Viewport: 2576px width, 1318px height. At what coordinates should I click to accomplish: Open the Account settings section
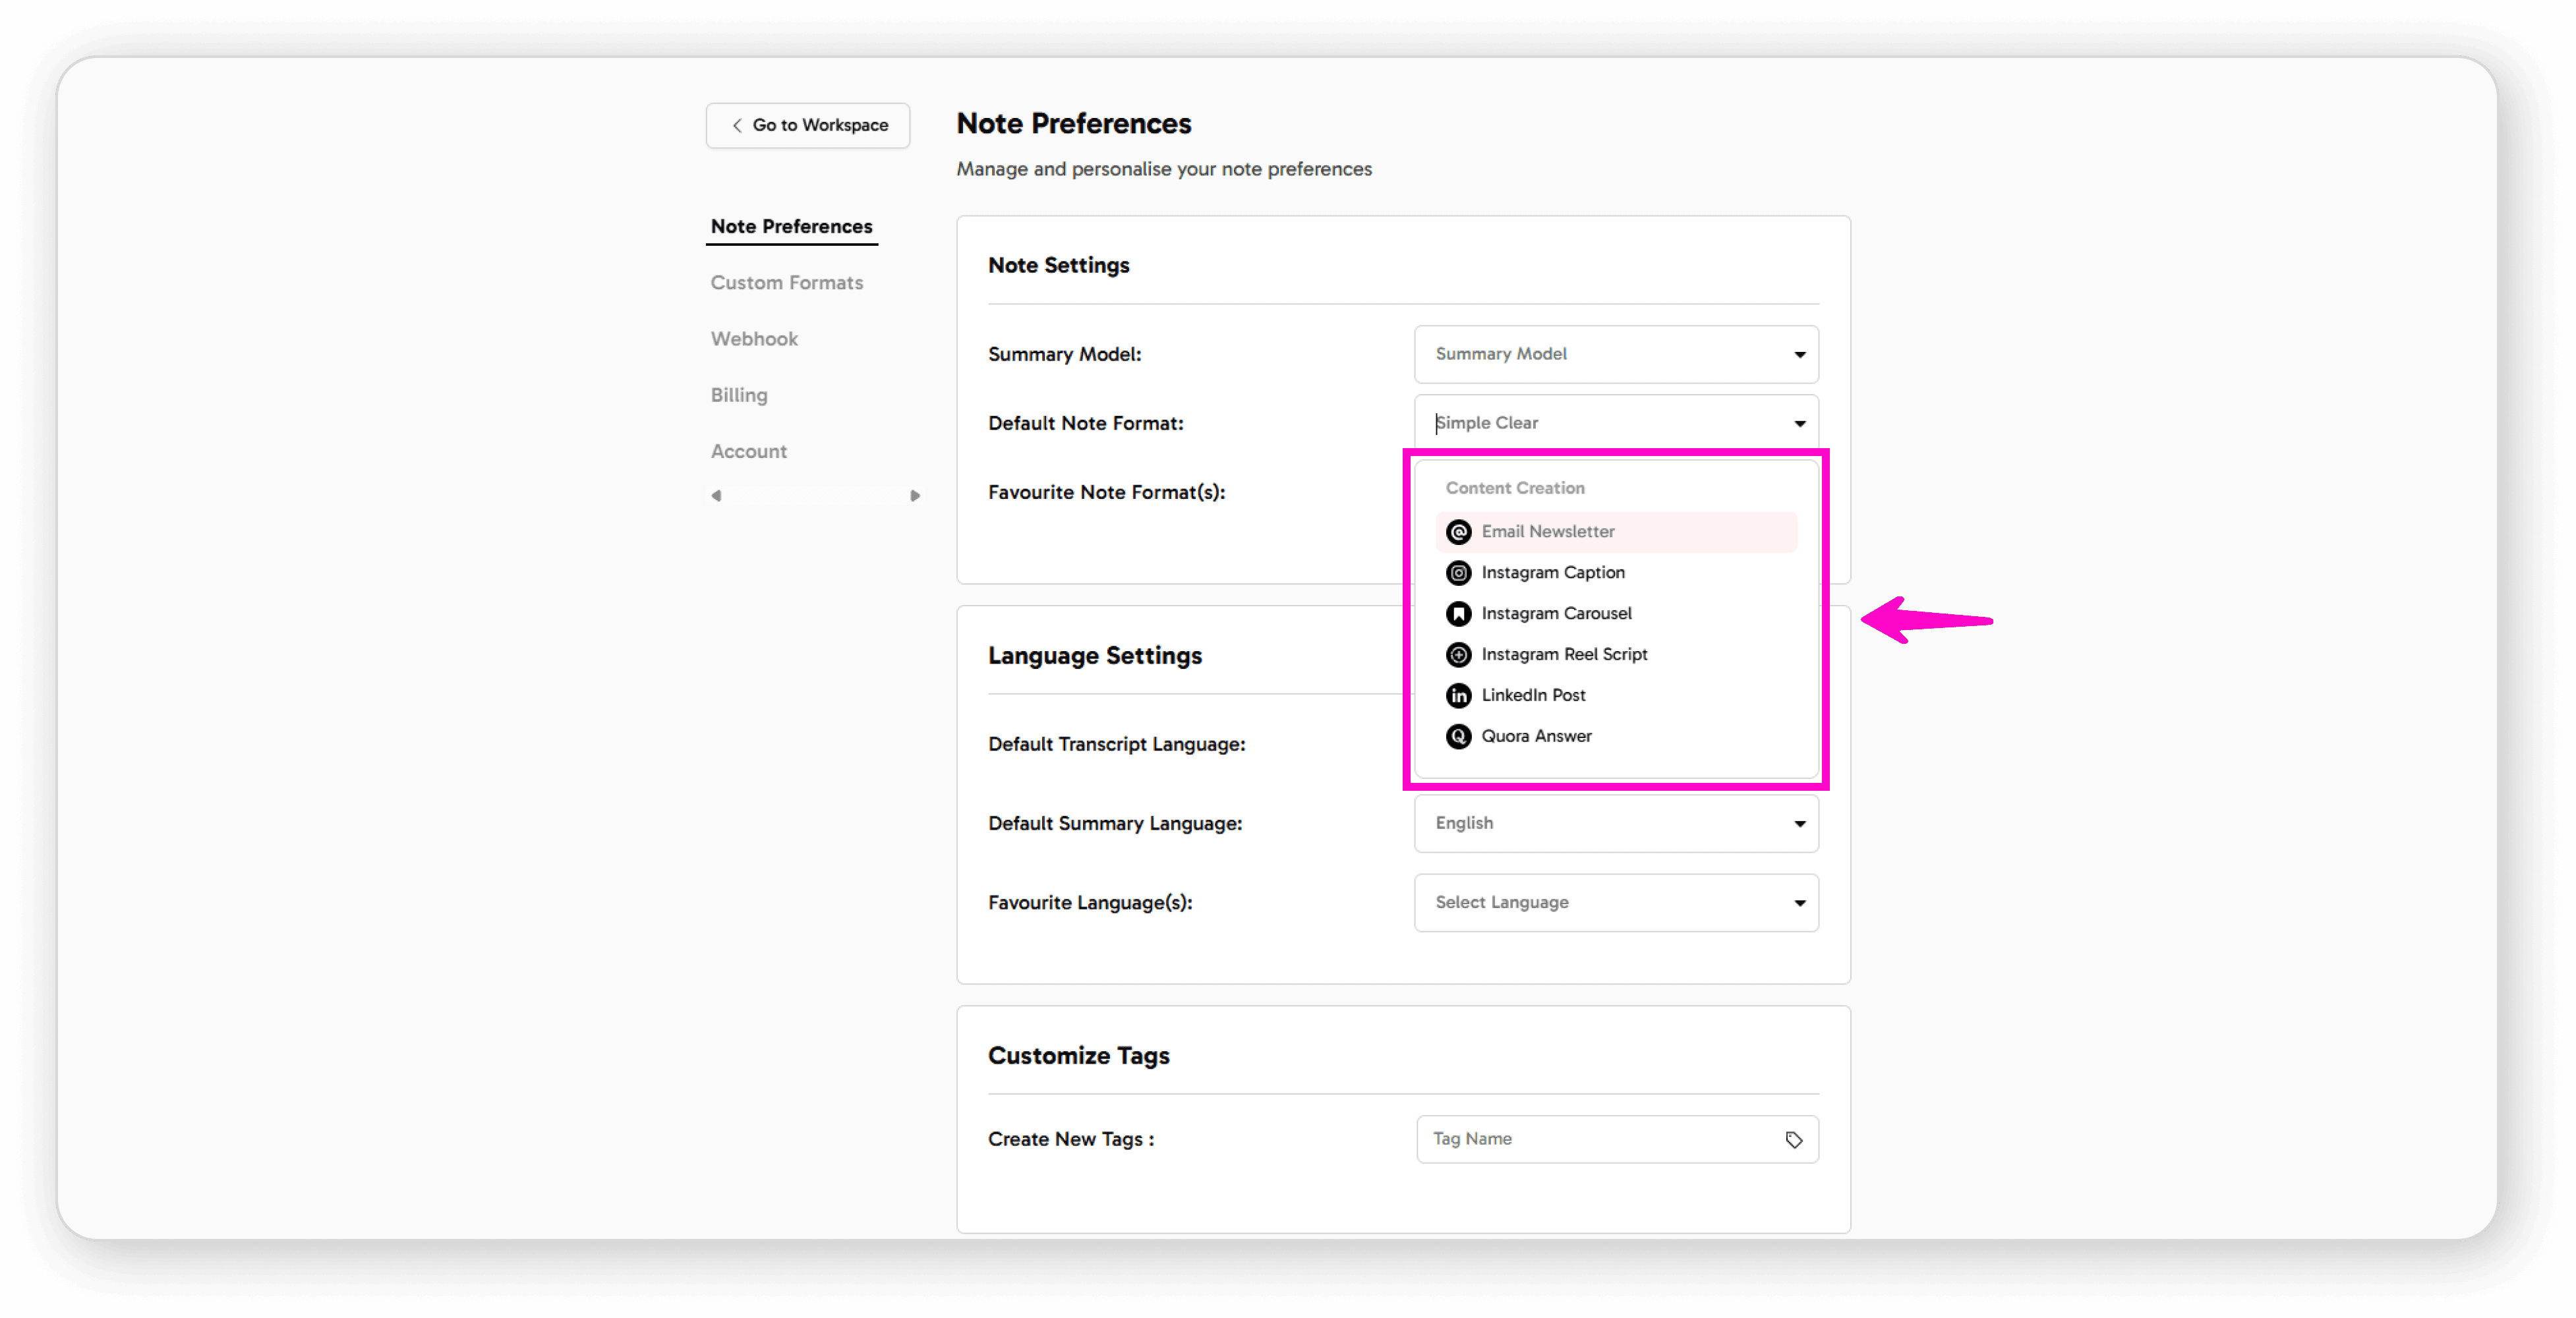click(x=748, y=451)
